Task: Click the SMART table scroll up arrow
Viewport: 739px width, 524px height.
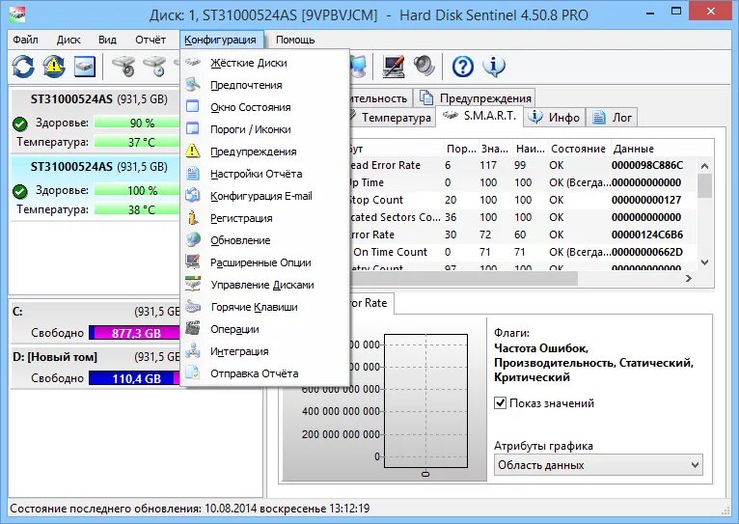Action: [704, 165]
